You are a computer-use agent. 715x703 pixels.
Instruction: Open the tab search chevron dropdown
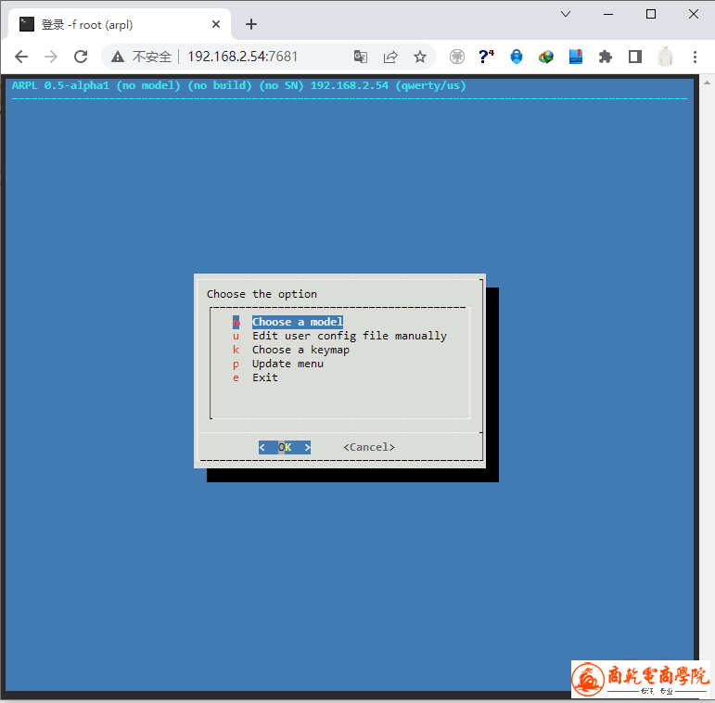coord(566,14)
